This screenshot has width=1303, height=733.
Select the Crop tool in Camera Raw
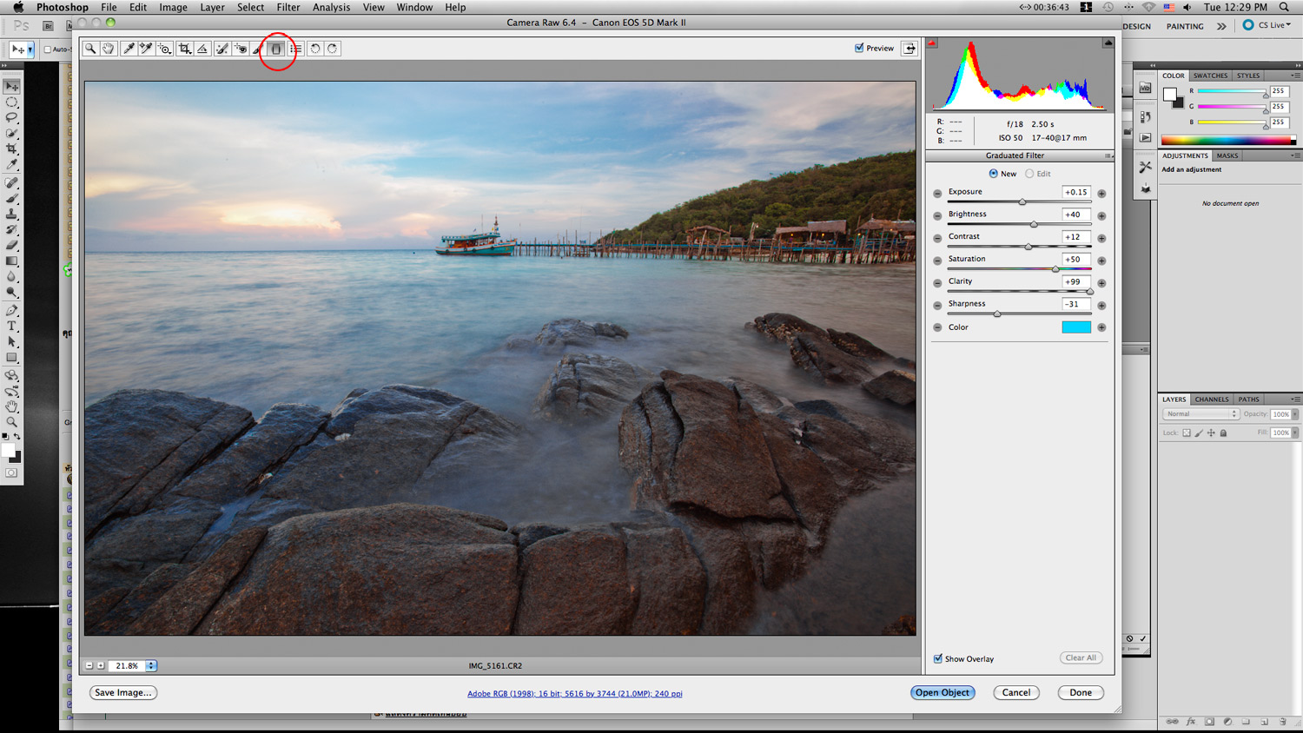184,49
